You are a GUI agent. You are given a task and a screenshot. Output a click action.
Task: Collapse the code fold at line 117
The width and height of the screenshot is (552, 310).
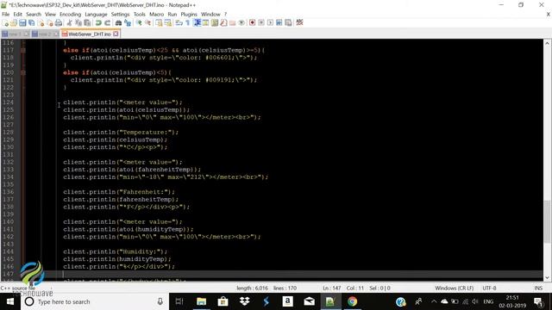coord(23,50)
